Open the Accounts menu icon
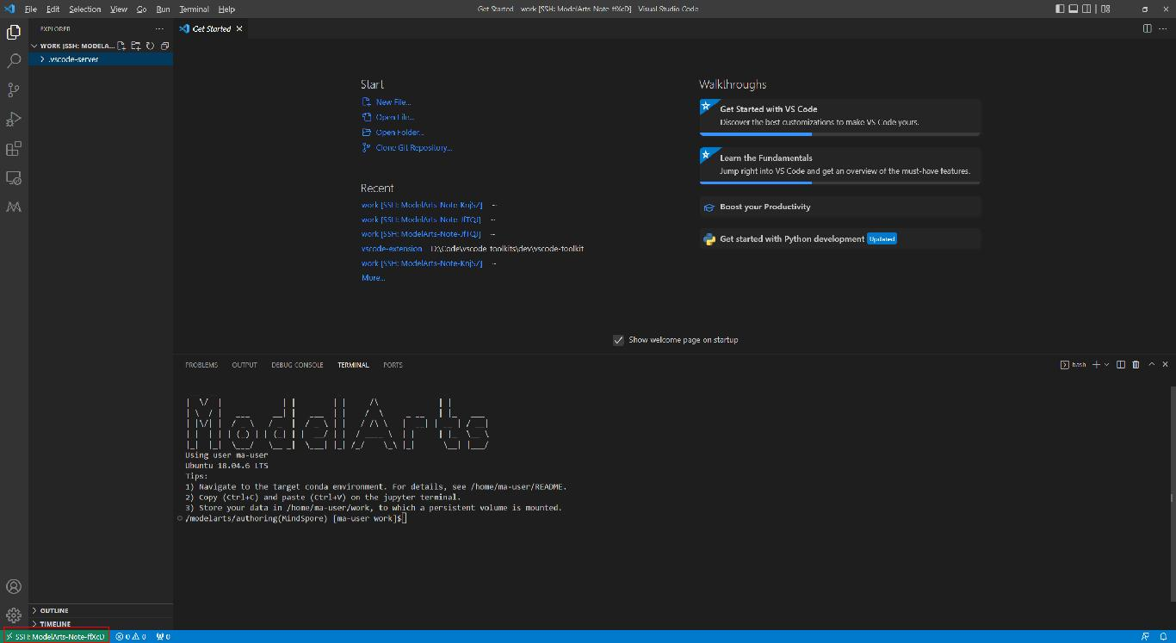 14,587
